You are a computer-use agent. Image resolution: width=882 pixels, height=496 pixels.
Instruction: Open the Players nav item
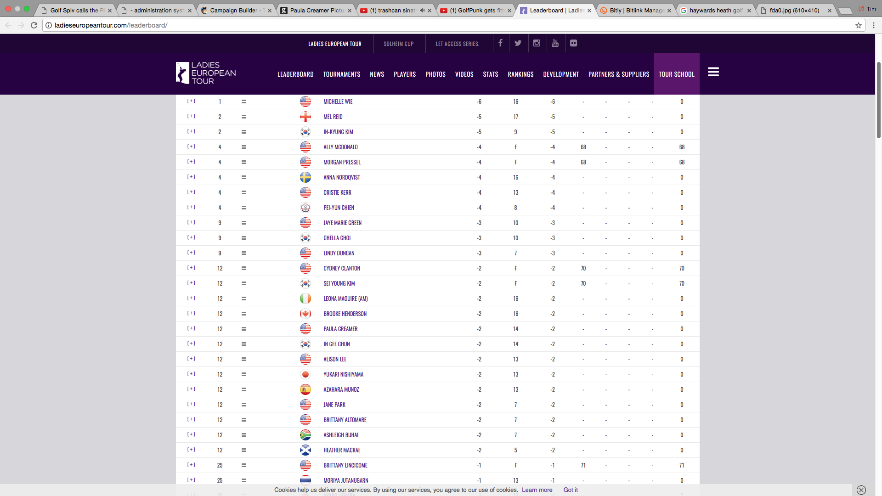(x=405, y=74)
